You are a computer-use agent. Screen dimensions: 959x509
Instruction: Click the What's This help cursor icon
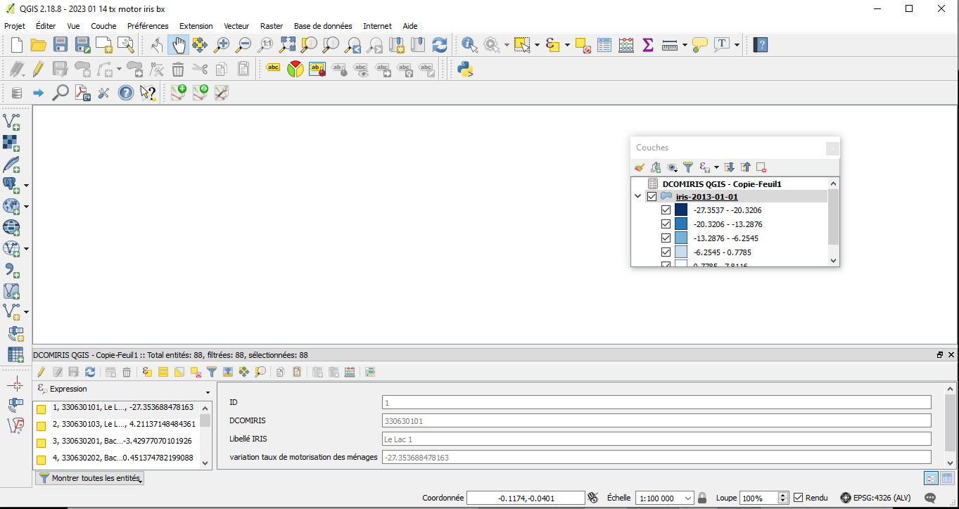tap(148, 93)
